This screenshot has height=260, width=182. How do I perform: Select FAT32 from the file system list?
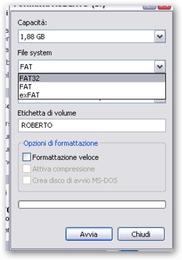(92, 78)
